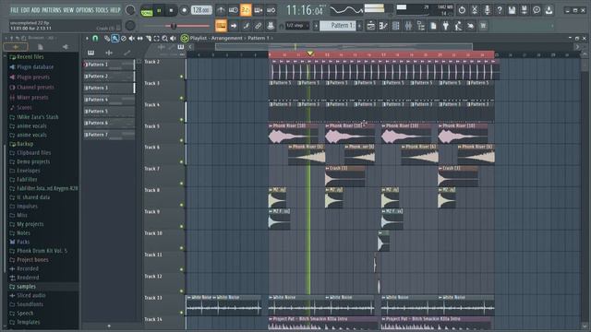
Task: Mute Track 8 via its green dot
Action: point(182,205)
